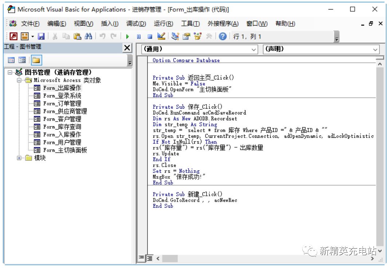Open the 文件(F) menu
Viewport: 389px width, 268px height.
tap(30, 24)
